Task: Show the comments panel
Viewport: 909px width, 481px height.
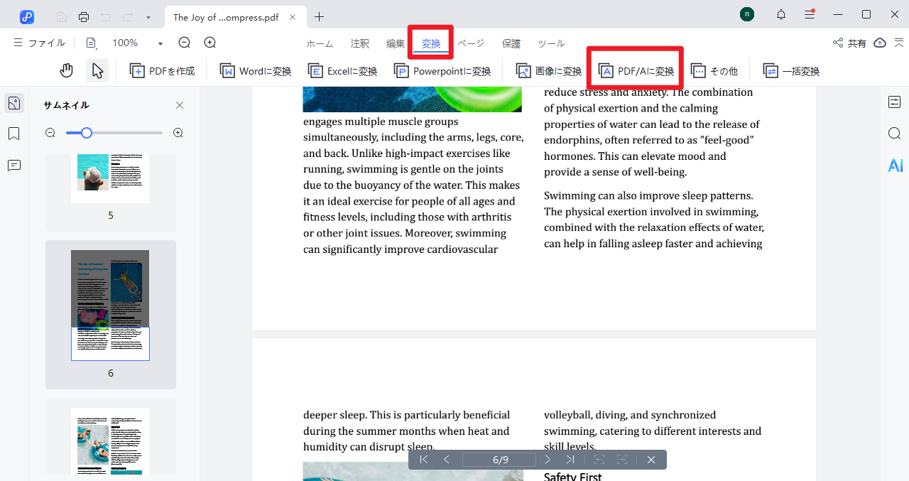Action: (x=13, y=166)
